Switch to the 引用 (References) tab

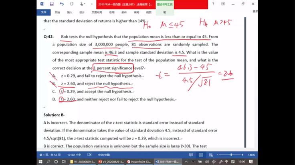pos(112,12)
